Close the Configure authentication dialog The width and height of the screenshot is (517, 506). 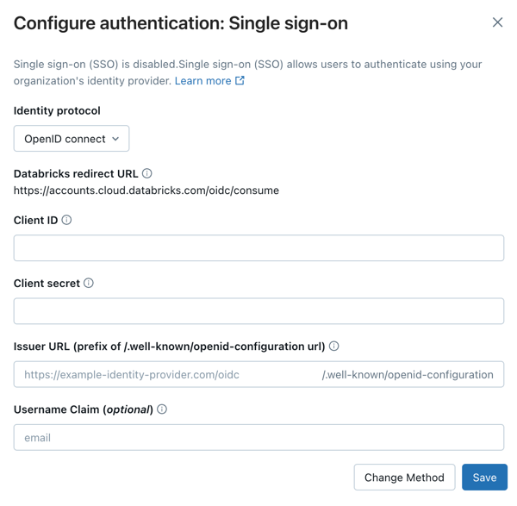pos(497,22)
